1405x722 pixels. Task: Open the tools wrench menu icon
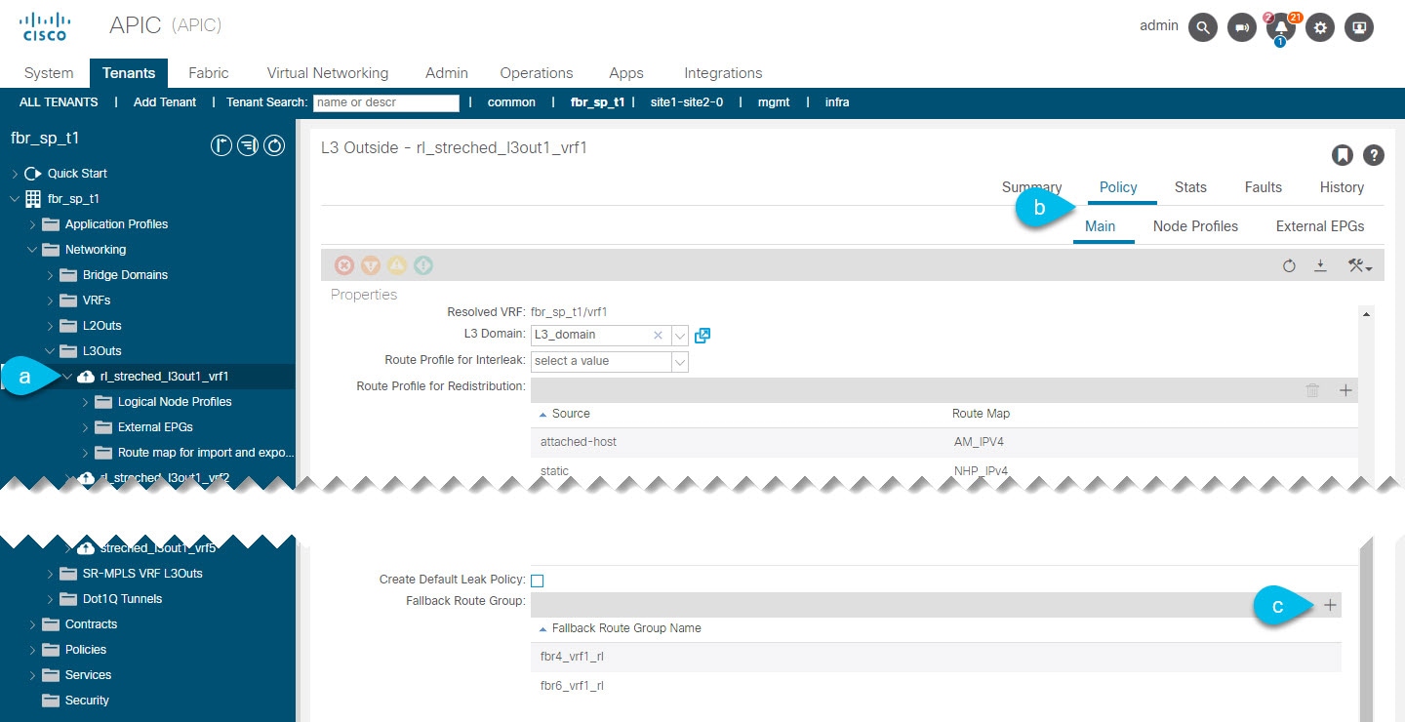coord(1360,265)
